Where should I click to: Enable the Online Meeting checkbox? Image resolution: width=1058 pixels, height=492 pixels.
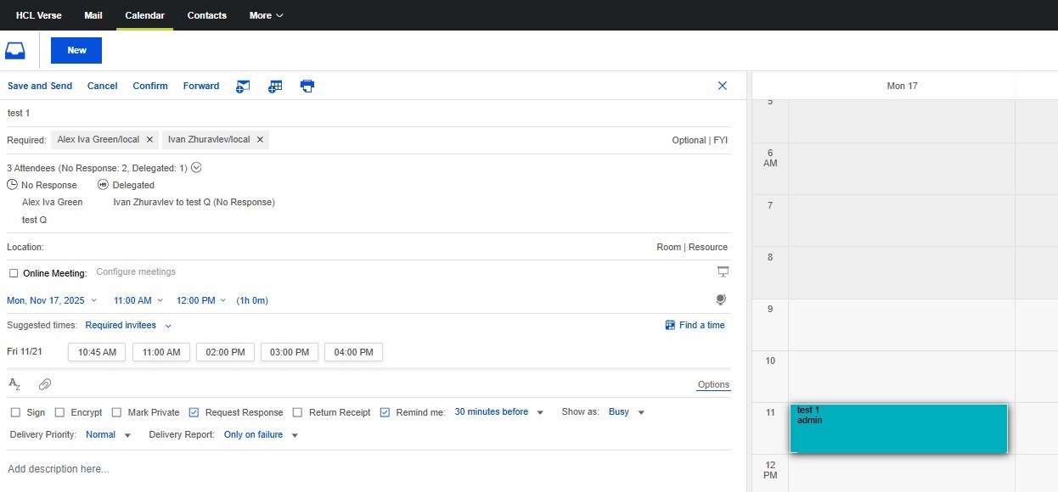tap(14, 273)
